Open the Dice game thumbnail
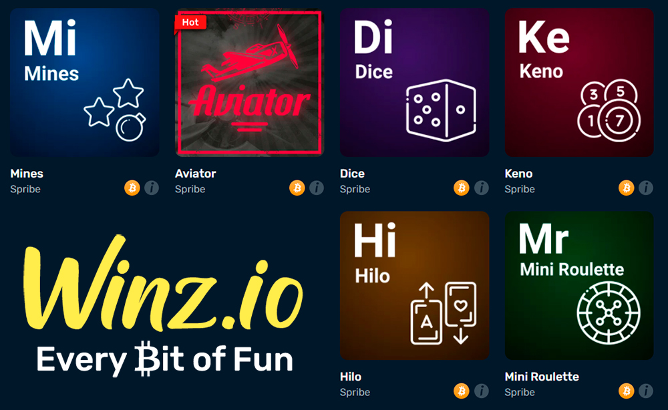 click(415, 82)
